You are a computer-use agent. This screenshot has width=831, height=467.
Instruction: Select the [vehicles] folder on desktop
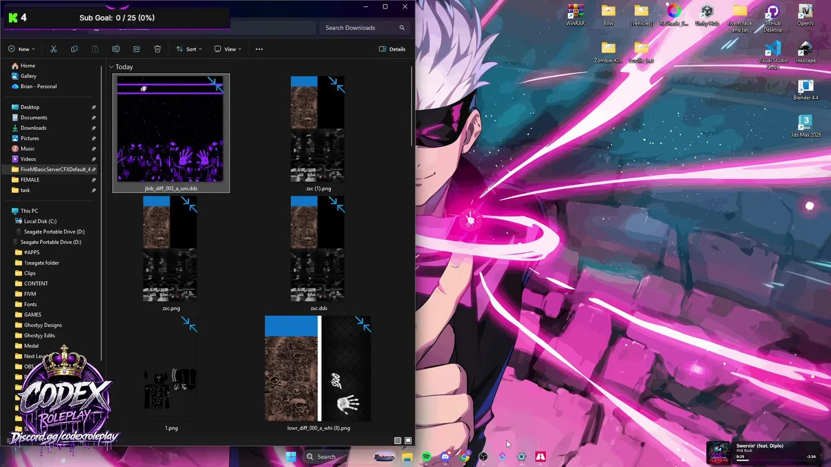click(x=641, y=16)
